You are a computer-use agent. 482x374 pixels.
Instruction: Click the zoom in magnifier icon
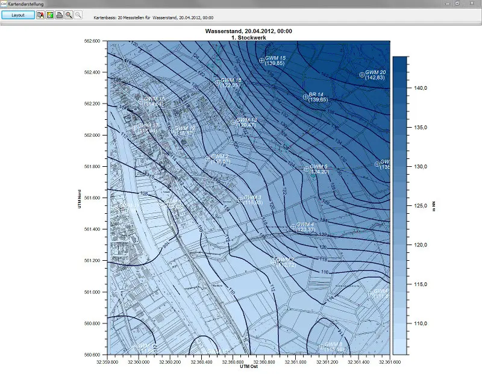tap(69, 14)
